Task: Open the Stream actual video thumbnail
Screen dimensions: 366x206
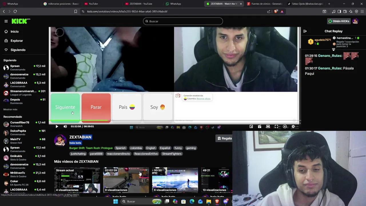Action: [x=77, y=180]
